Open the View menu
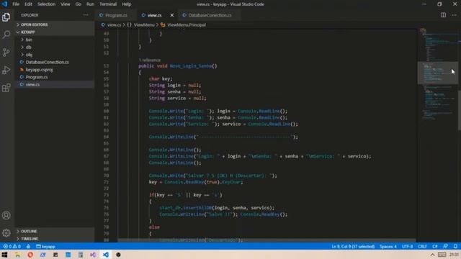Viewport: 461px width, 259px height. 66,4
